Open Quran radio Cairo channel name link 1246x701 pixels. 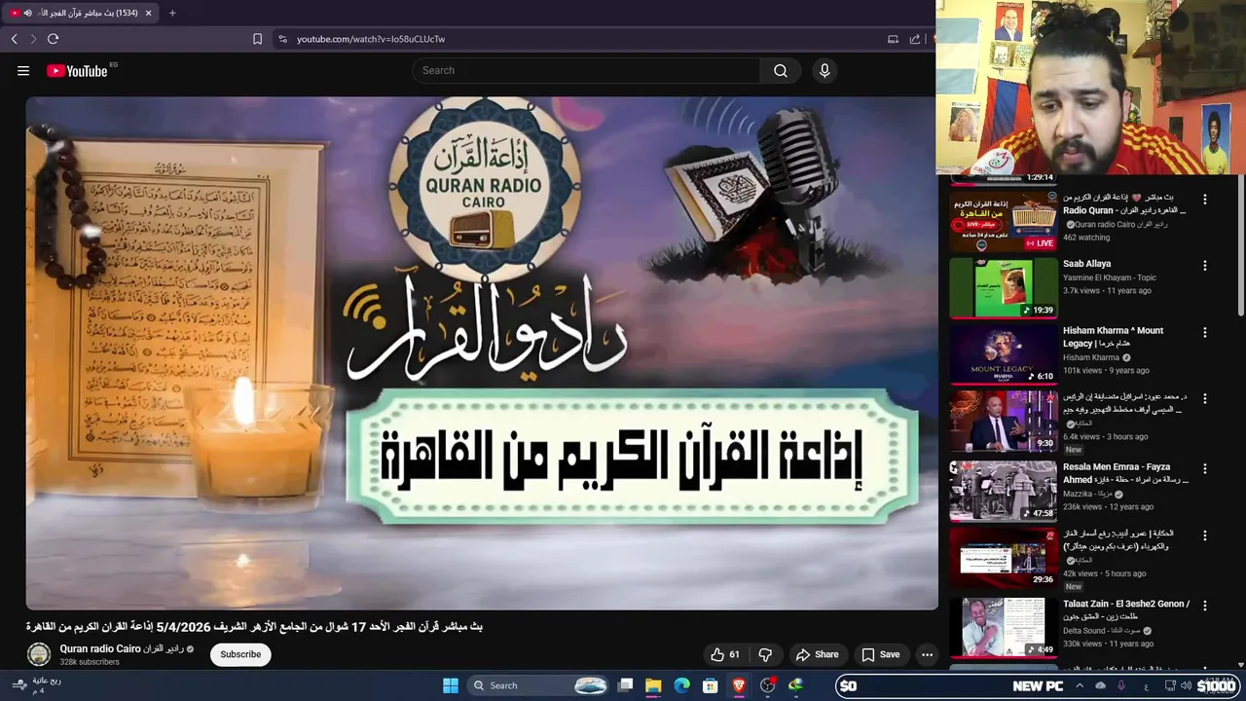[121, 648]
